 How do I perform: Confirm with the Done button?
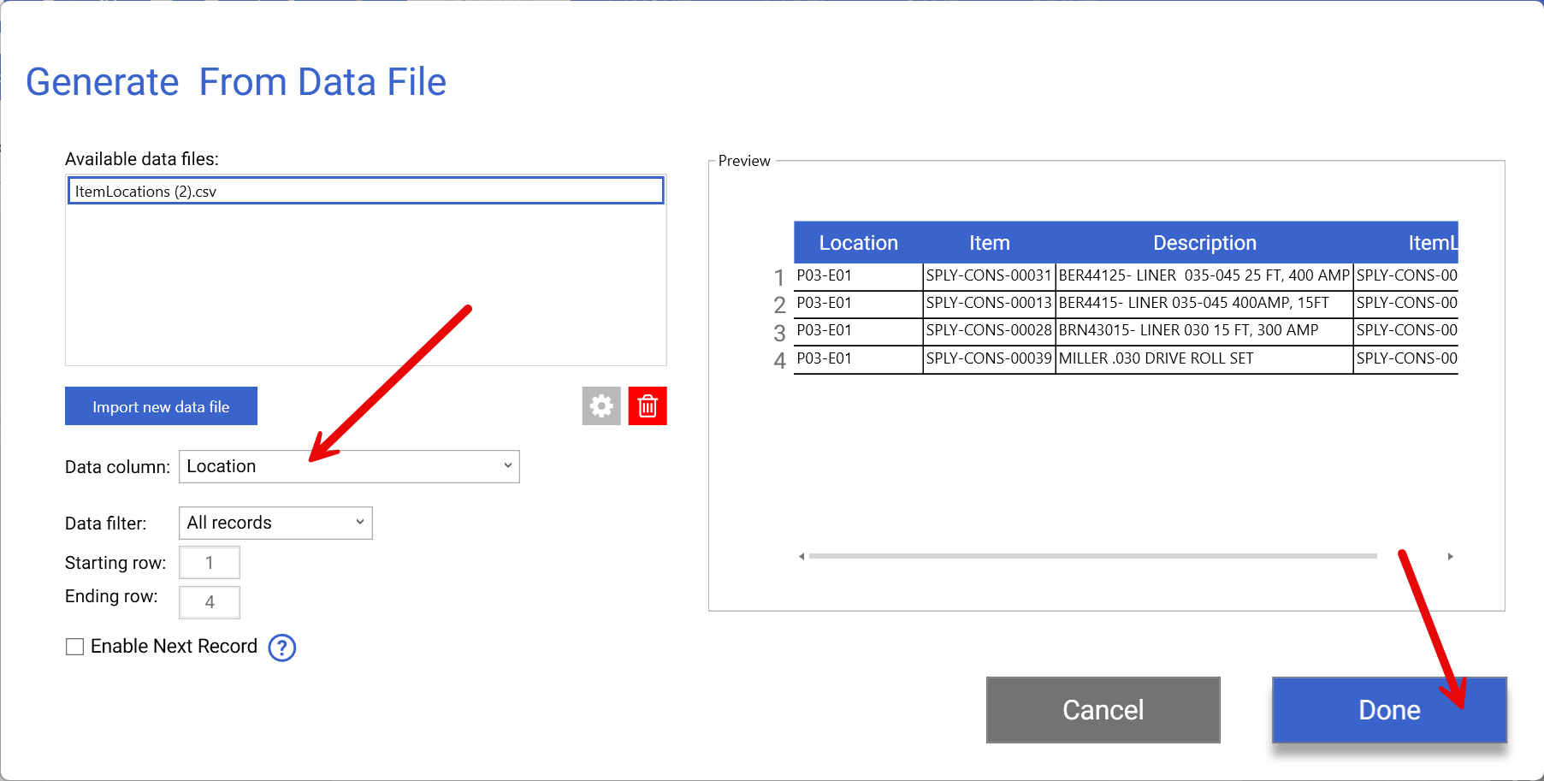(x=1388, y=710)
